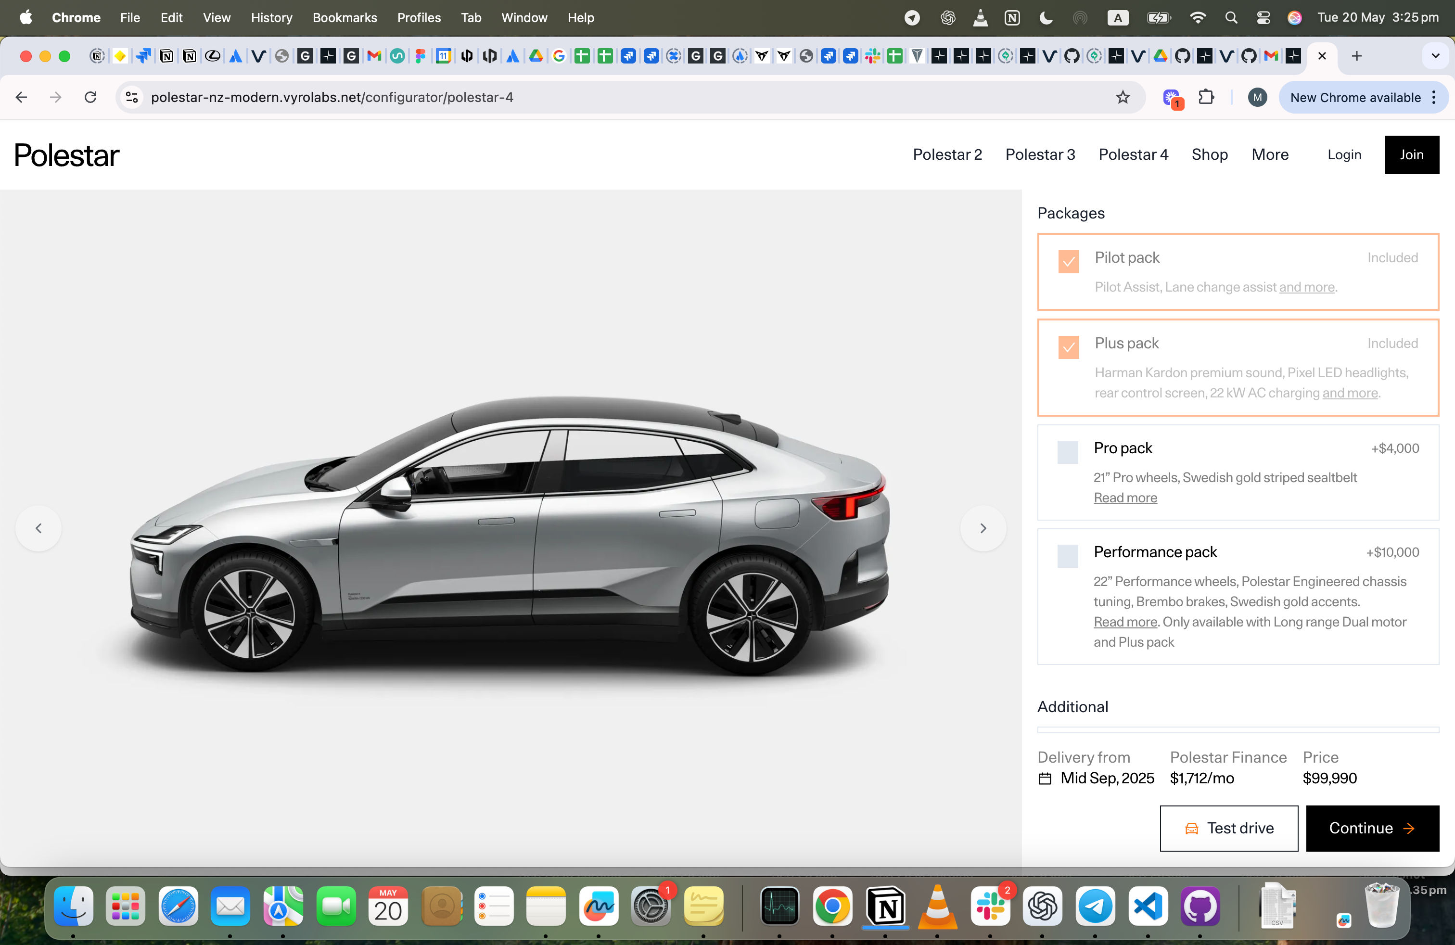Open GitHub Desktop from the dock
This screenshot has height=945, width=1455.
1200,906
